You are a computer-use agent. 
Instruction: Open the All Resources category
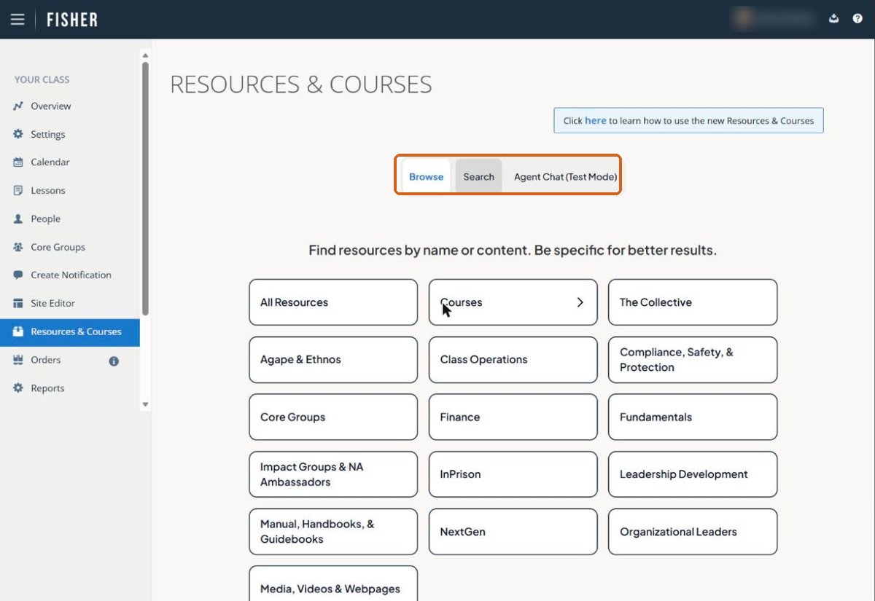click(x=333, y=302)
